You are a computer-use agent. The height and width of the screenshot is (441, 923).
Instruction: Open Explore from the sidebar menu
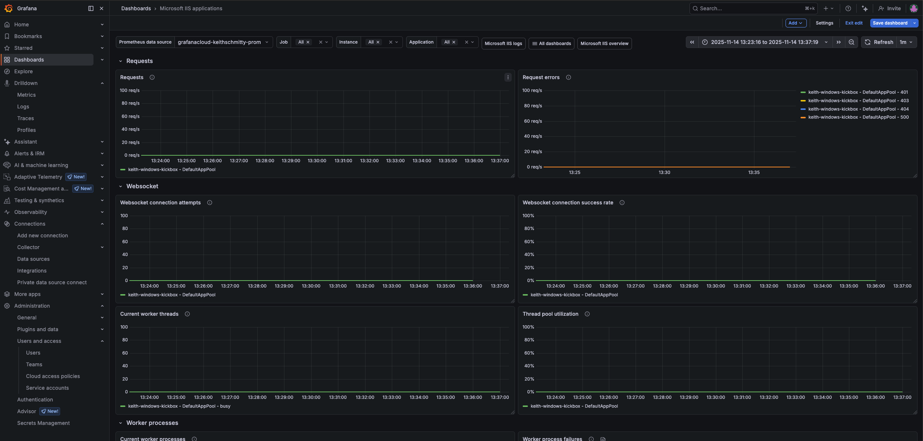23,71
